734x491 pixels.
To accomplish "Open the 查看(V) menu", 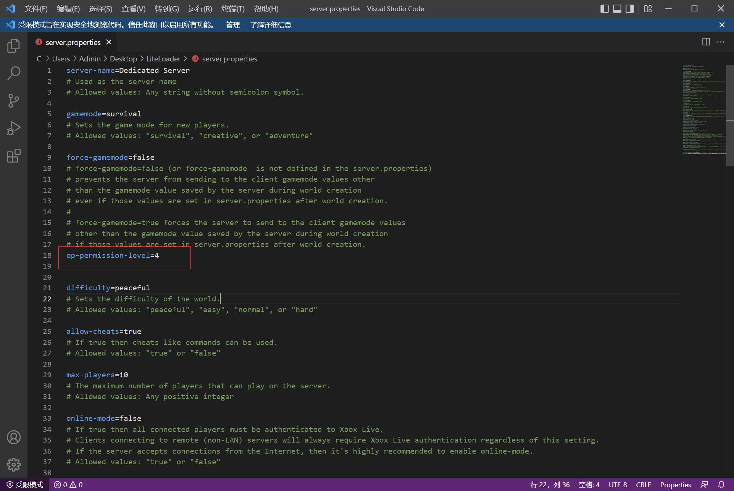I will tap(133, 8).
